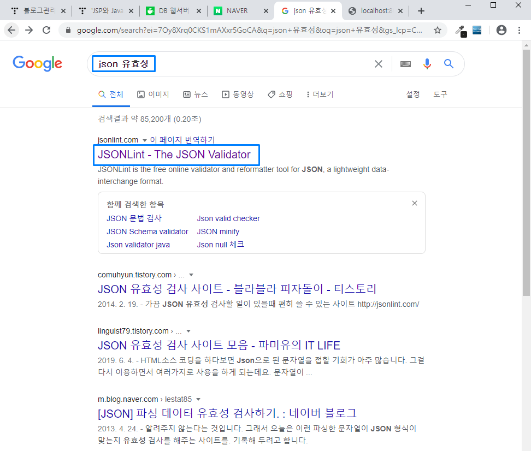This screenshot has height=451, width=531.
Task: Open the 설정 menu
Action: [413, 94]
